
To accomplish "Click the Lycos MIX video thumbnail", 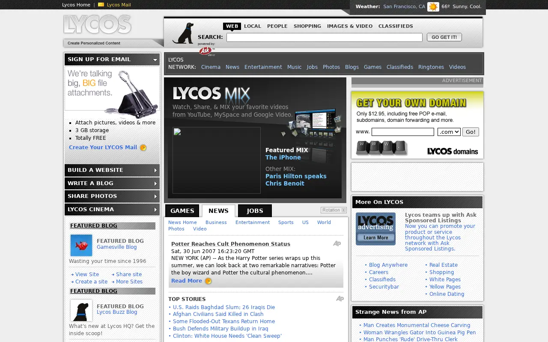I will (x=217, y=160).
